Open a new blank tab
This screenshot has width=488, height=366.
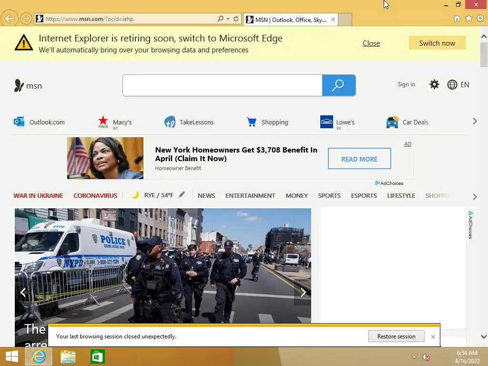tap(345, 20)
